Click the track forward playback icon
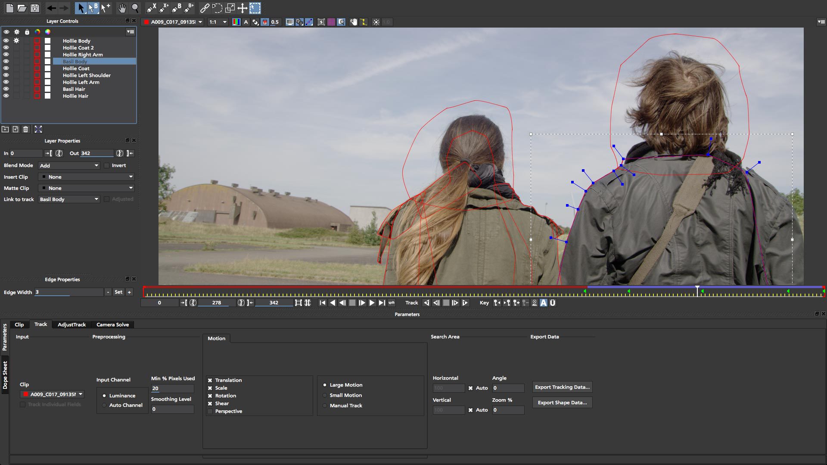This screenshot has height=465, width=827. [x=465, y=303]
